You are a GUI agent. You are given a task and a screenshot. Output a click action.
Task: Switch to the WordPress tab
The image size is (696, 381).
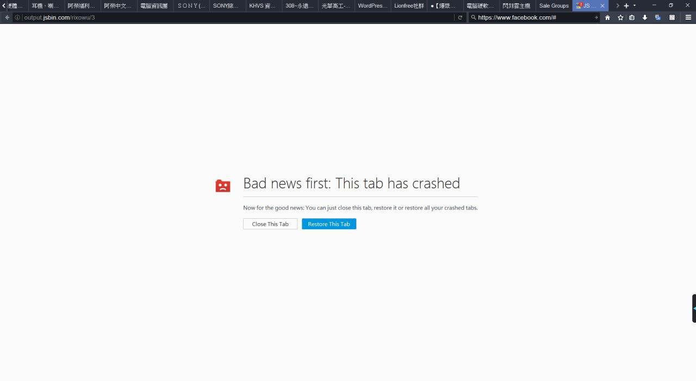[x=372, y=5]
